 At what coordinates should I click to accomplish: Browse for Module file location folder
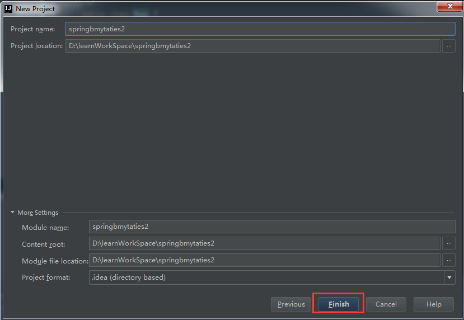click(x=449, y=260)
